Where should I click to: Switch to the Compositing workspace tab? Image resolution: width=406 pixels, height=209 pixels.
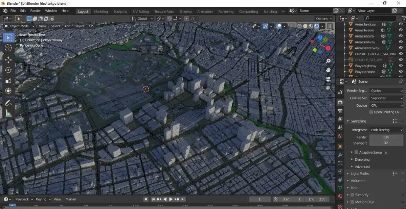[248, 11]
